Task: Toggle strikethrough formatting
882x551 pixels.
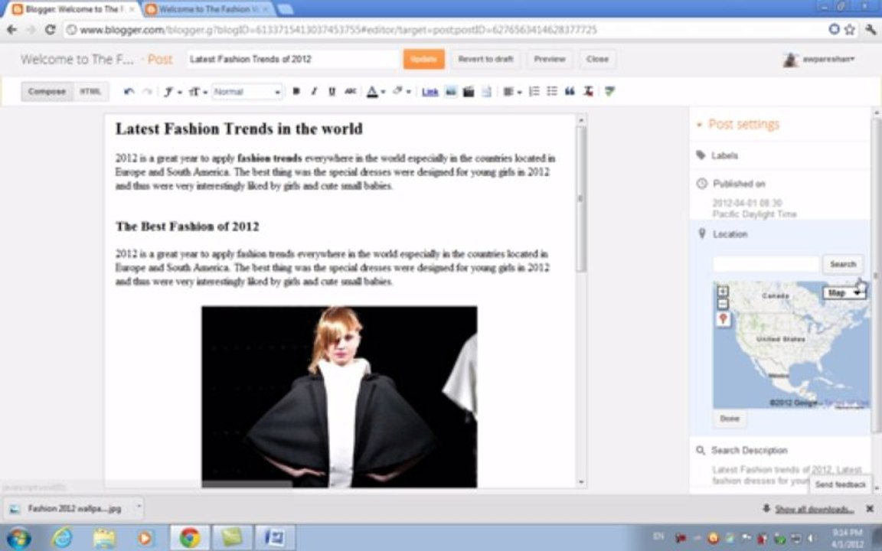Action: (350, 92)
